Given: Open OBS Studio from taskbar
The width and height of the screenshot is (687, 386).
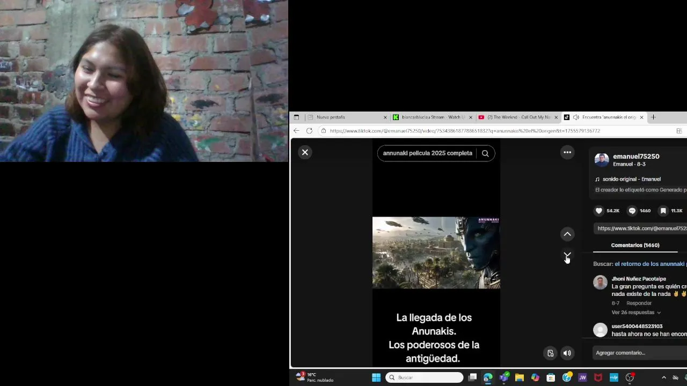Looking at the screenshot, I should [x=630, y=377].
